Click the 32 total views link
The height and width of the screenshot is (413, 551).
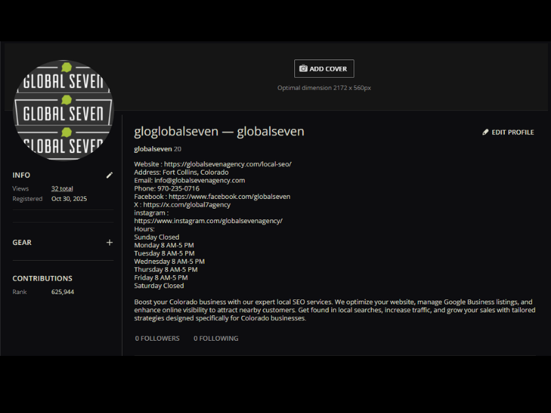(62, 189)
